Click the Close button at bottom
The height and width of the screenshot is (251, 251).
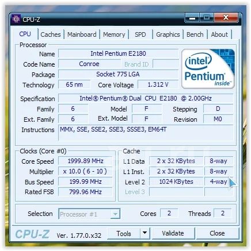tap(217, 233)
